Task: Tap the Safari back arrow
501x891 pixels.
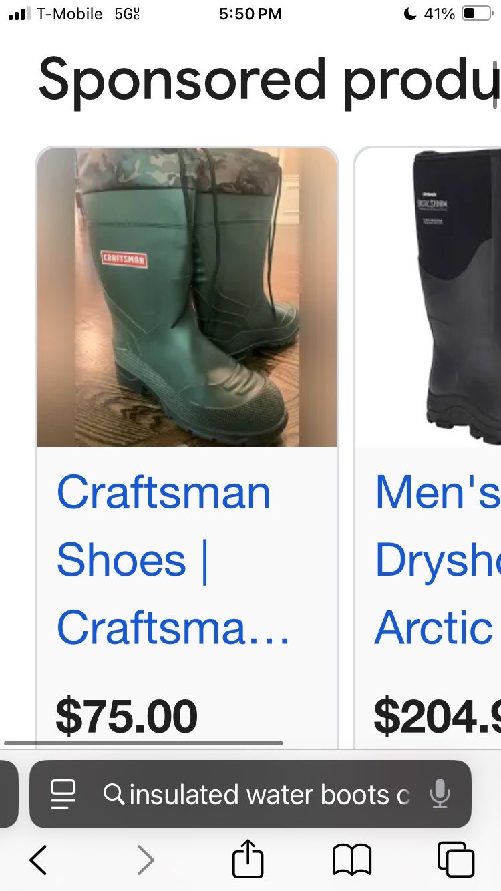Action: click(x=38, y=860)
